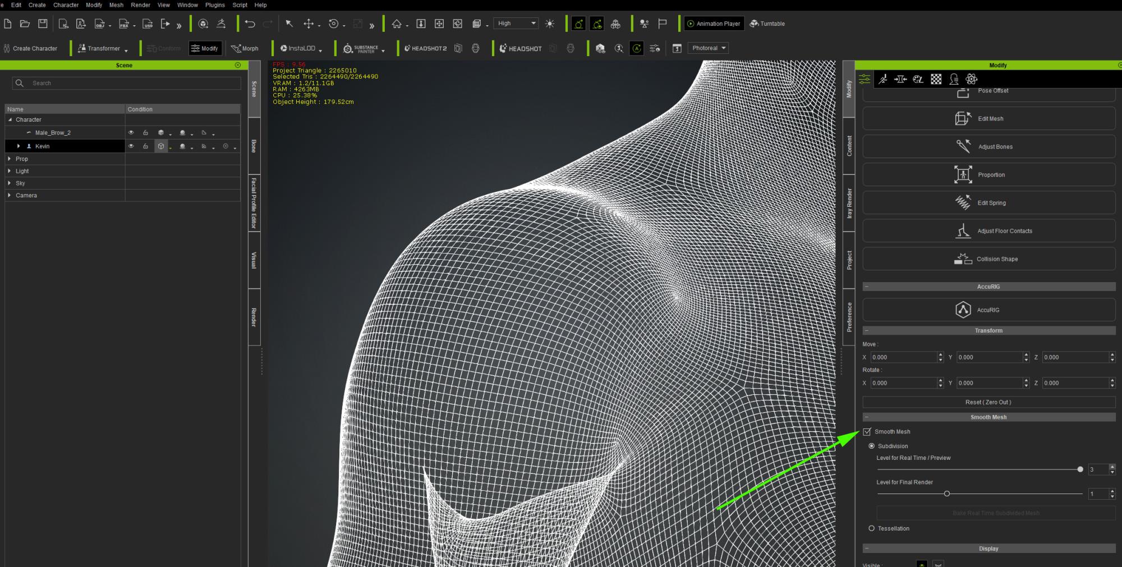Save the project with floppy icon

pyautogui.click(x=43, y=24)
